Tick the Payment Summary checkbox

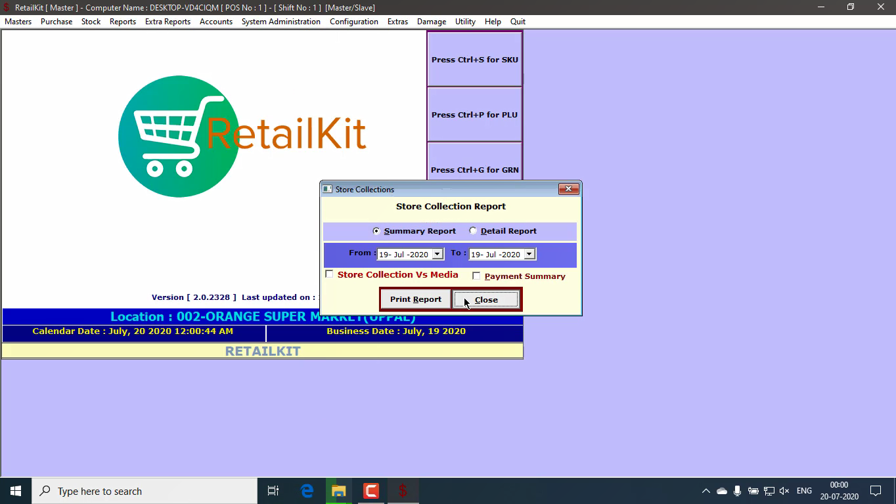pos(477,276)
